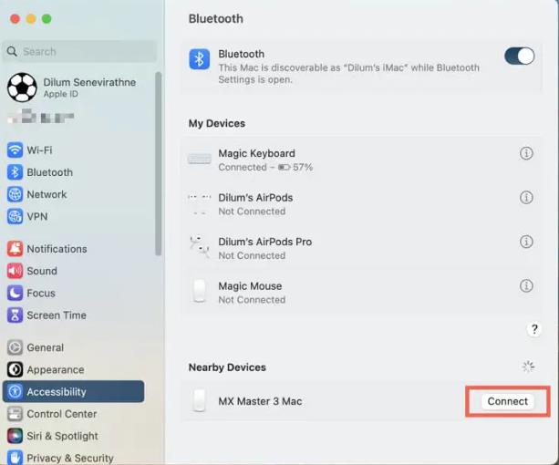
Task: Click the Nearby Devices heading
Action: (x=227, y=367)
